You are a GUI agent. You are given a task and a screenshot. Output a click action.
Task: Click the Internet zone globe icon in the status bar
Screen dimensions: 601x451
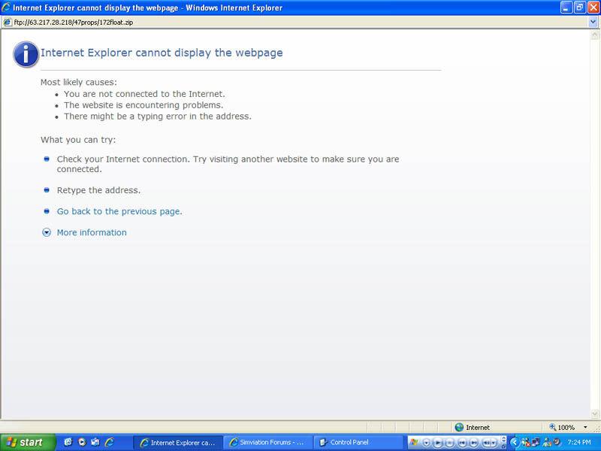459,427
